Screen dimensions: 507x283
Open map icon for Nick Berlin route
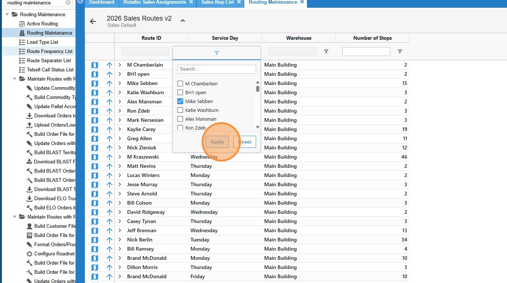[95, 240]
